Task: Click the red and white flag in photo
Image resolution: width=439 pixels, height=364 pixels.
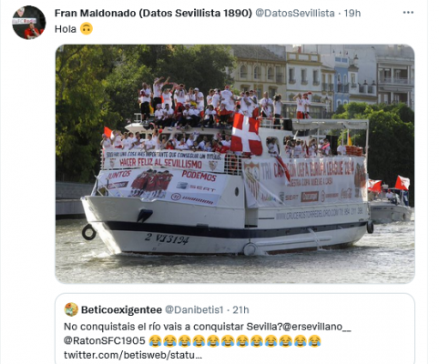Action: (246, 134)
